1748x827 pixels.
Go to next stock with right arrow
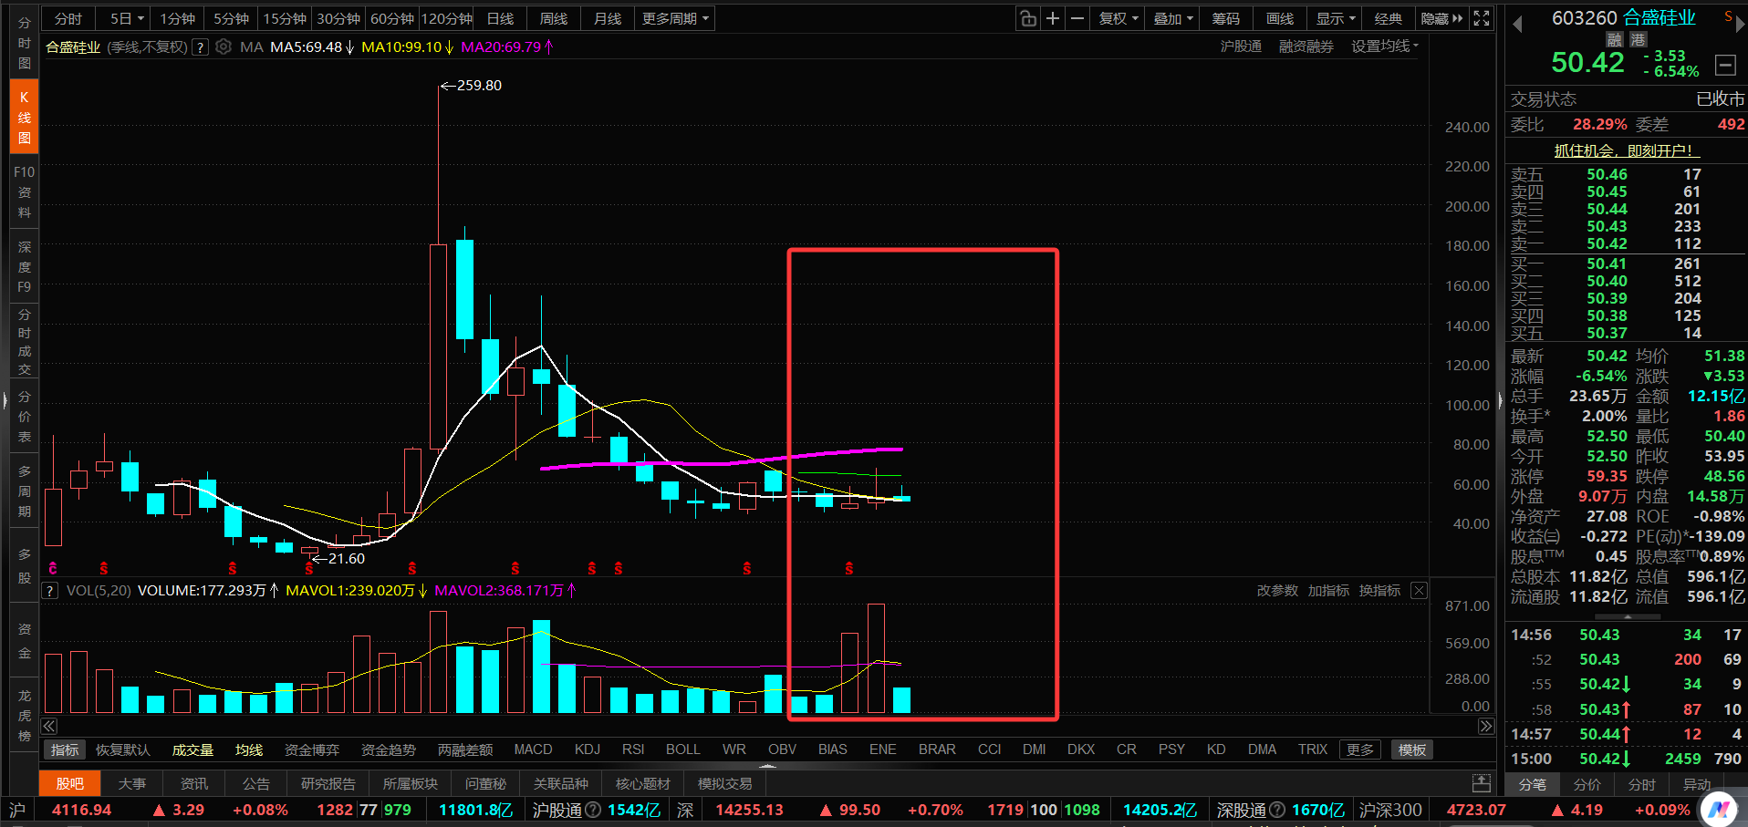point(1740,25)
